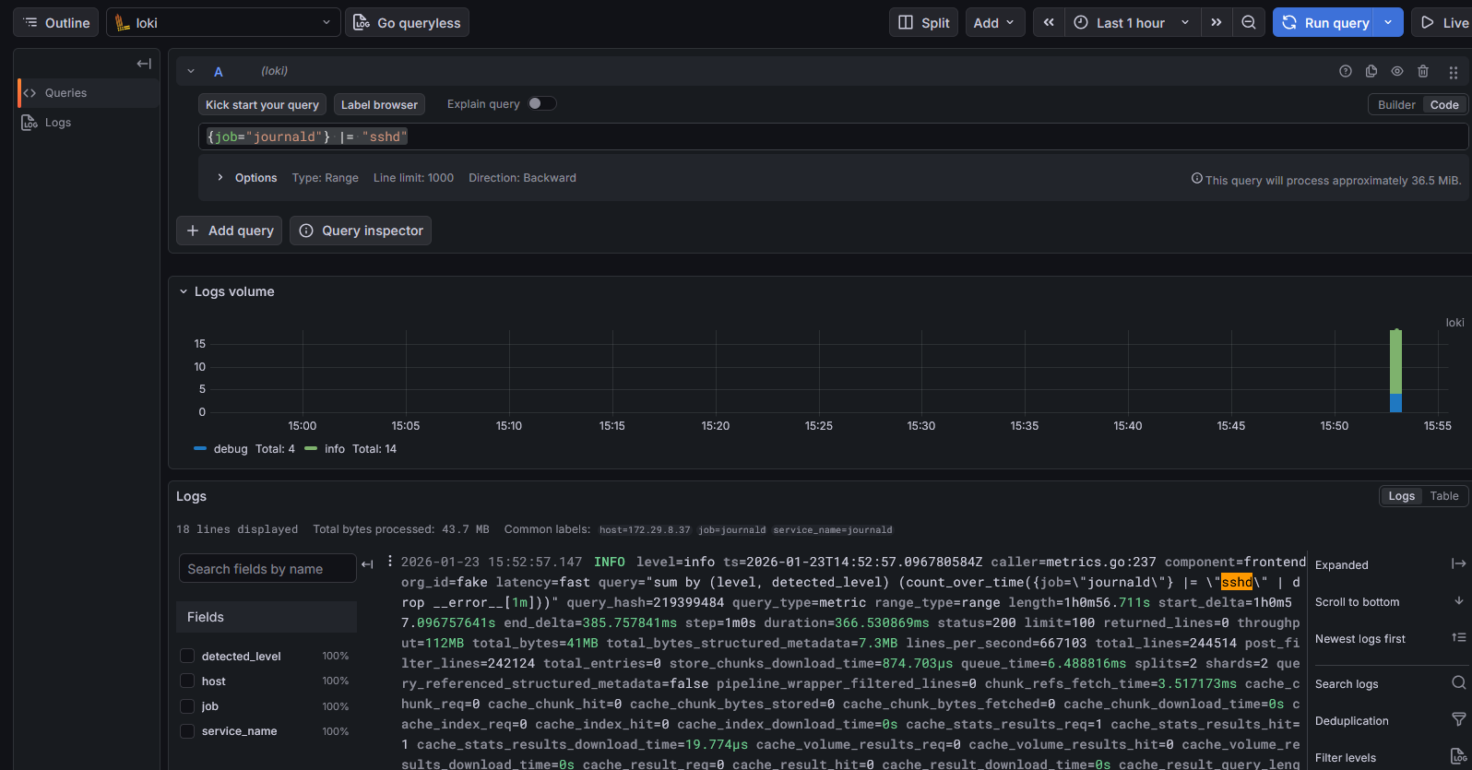Expand the query Options section
Viewport: 1472px width, 770px height.
tap(220, 178)
